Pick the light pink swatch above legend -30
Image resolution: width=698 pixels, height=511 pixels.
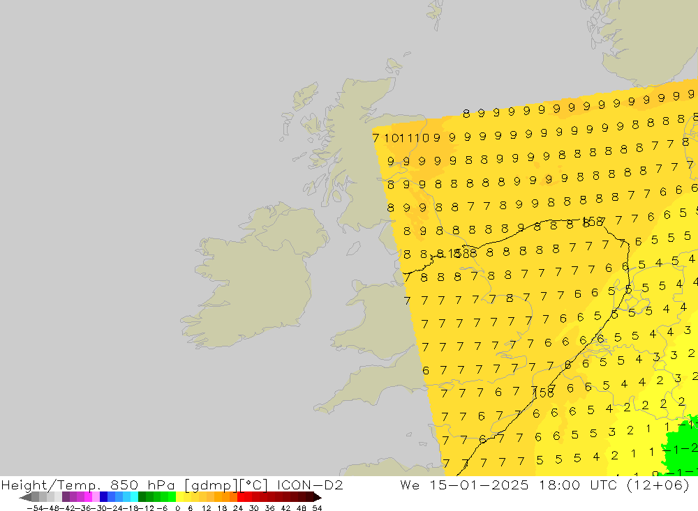(x=96, y=497)
